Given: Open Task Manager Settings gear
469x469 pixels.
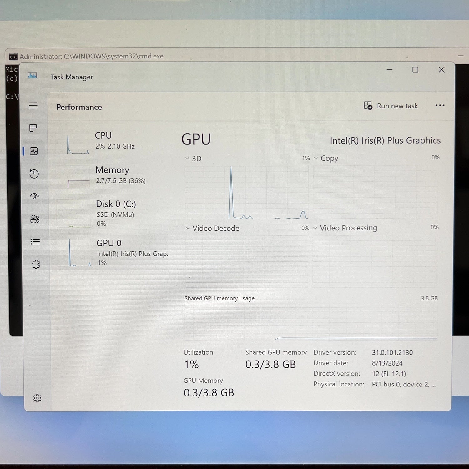Looking at the screenshot, I should coord(37,398).
